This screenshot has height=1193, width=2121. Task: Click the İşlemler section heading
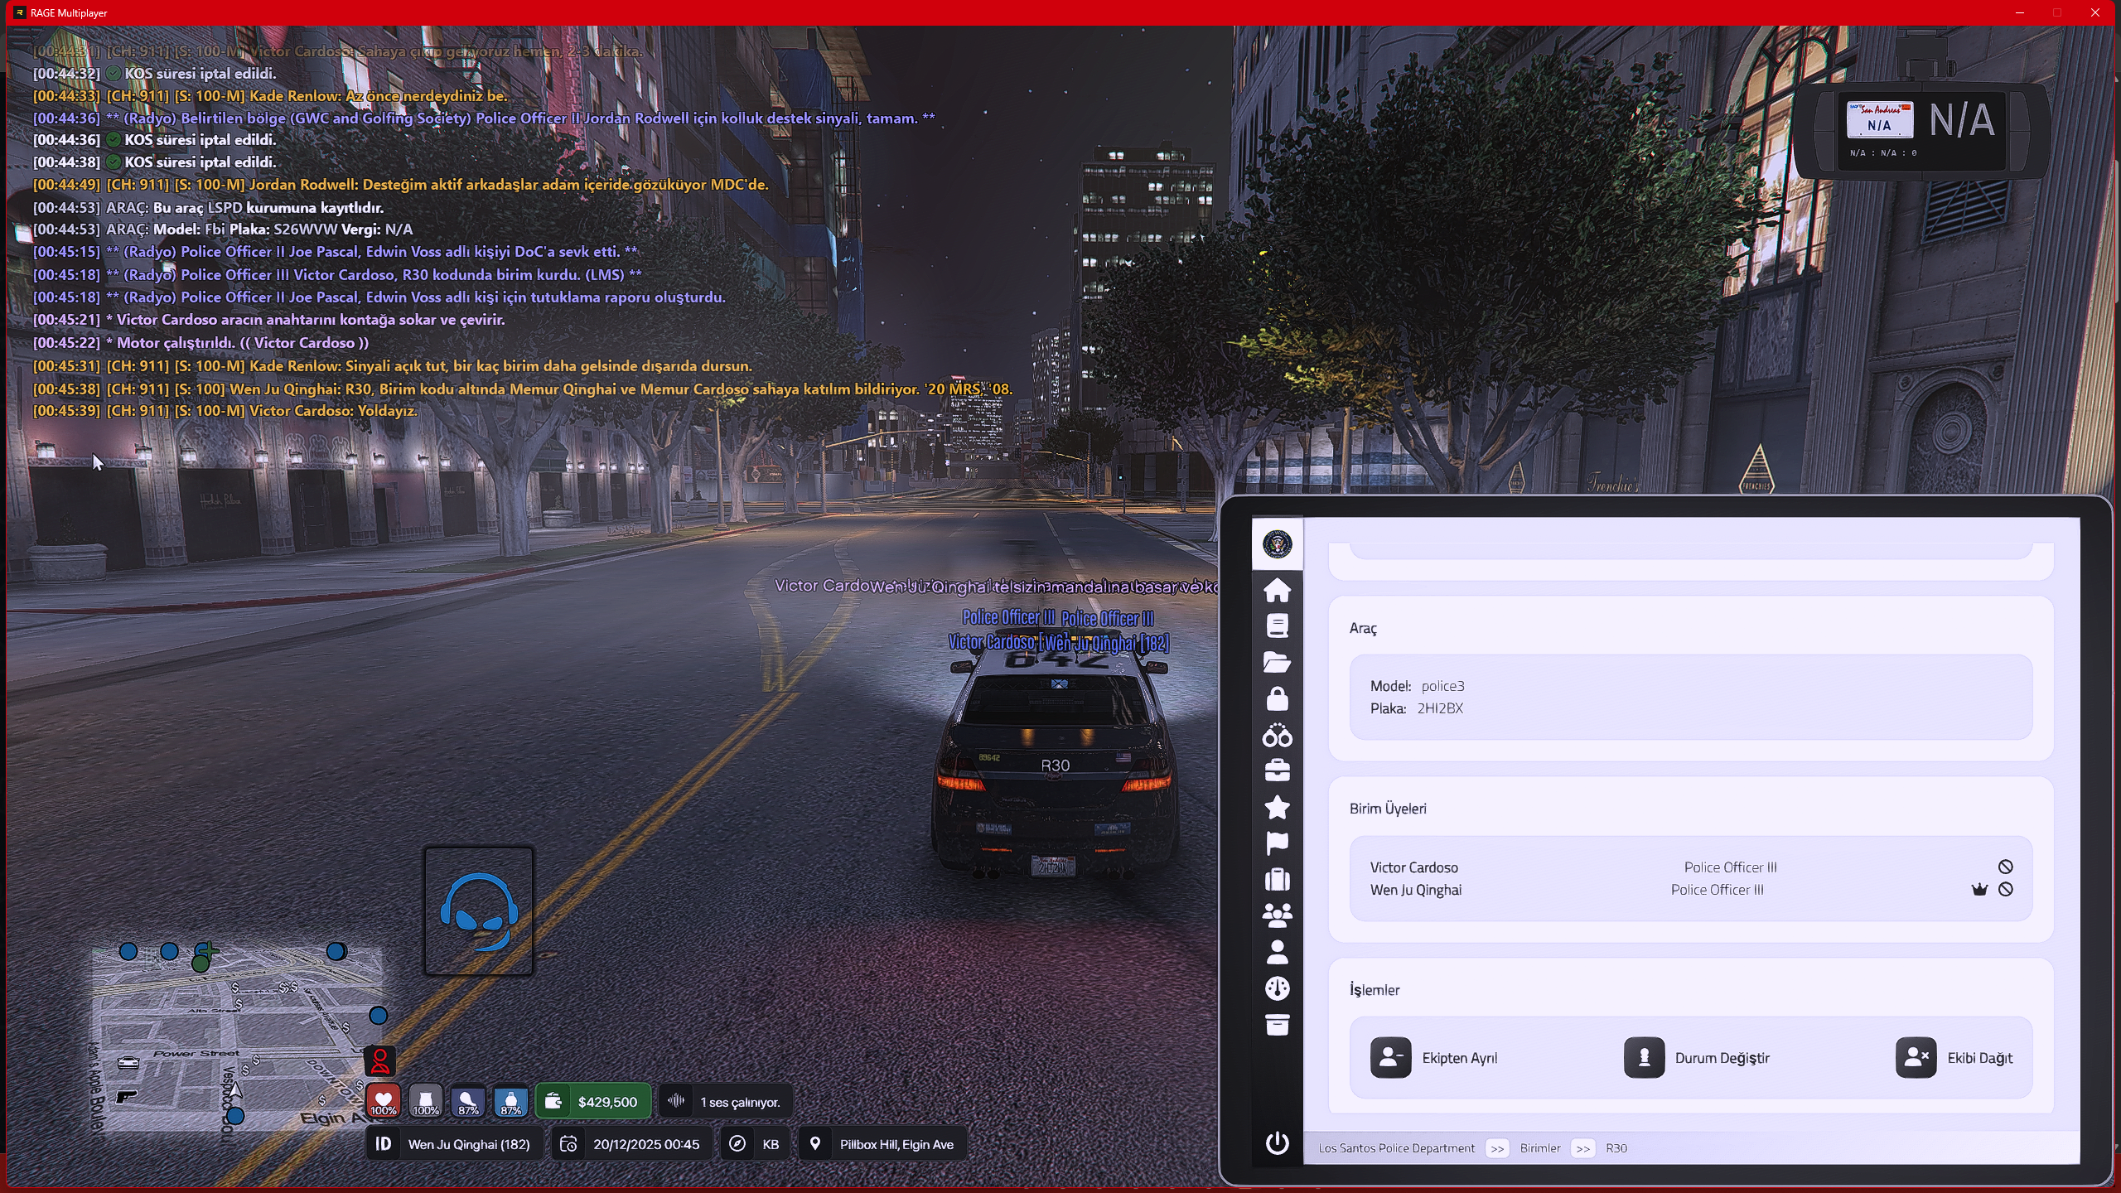pos(1375,990)
